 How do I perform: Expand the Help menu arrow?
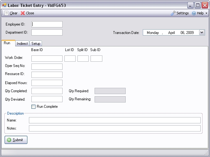pos(206,13)
